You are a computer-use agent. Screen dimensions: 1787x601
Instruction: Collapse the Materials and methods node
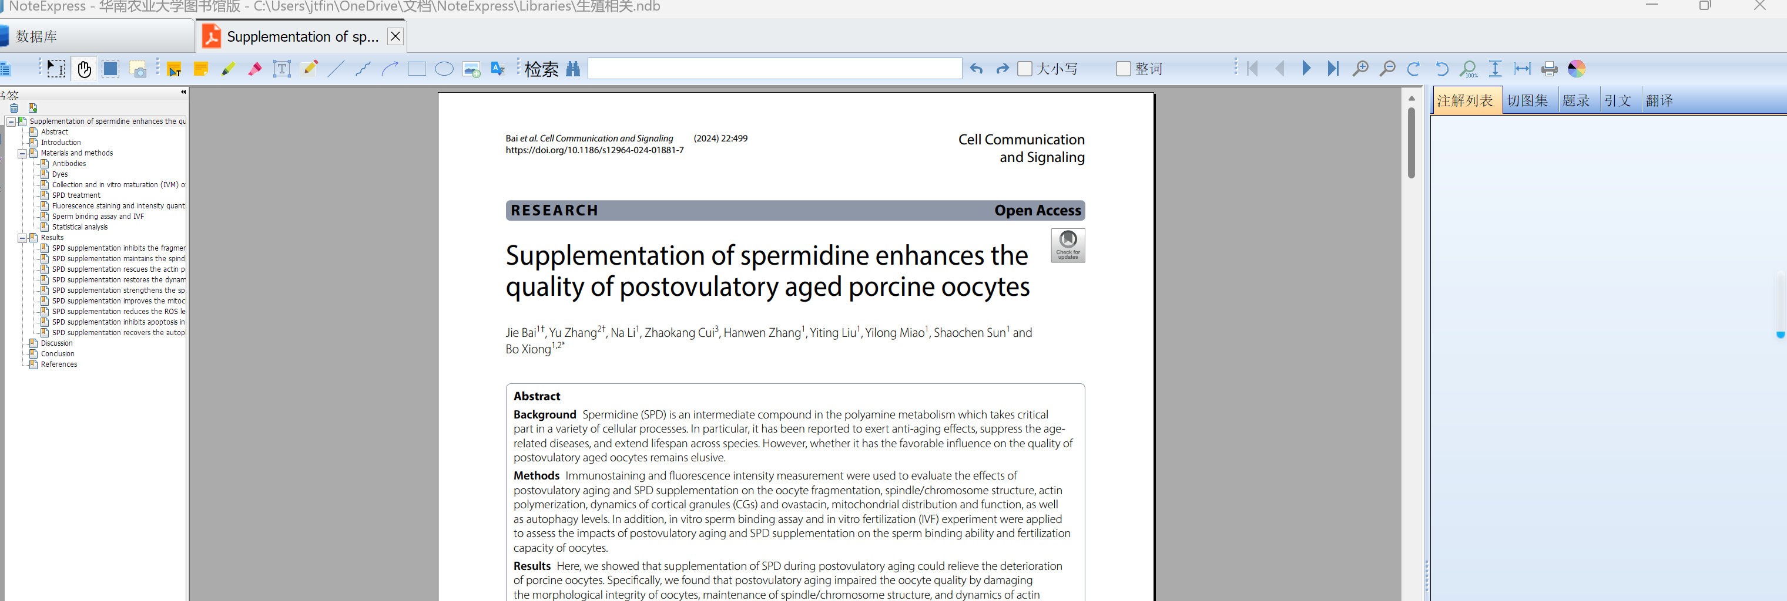tap(22, 153)
